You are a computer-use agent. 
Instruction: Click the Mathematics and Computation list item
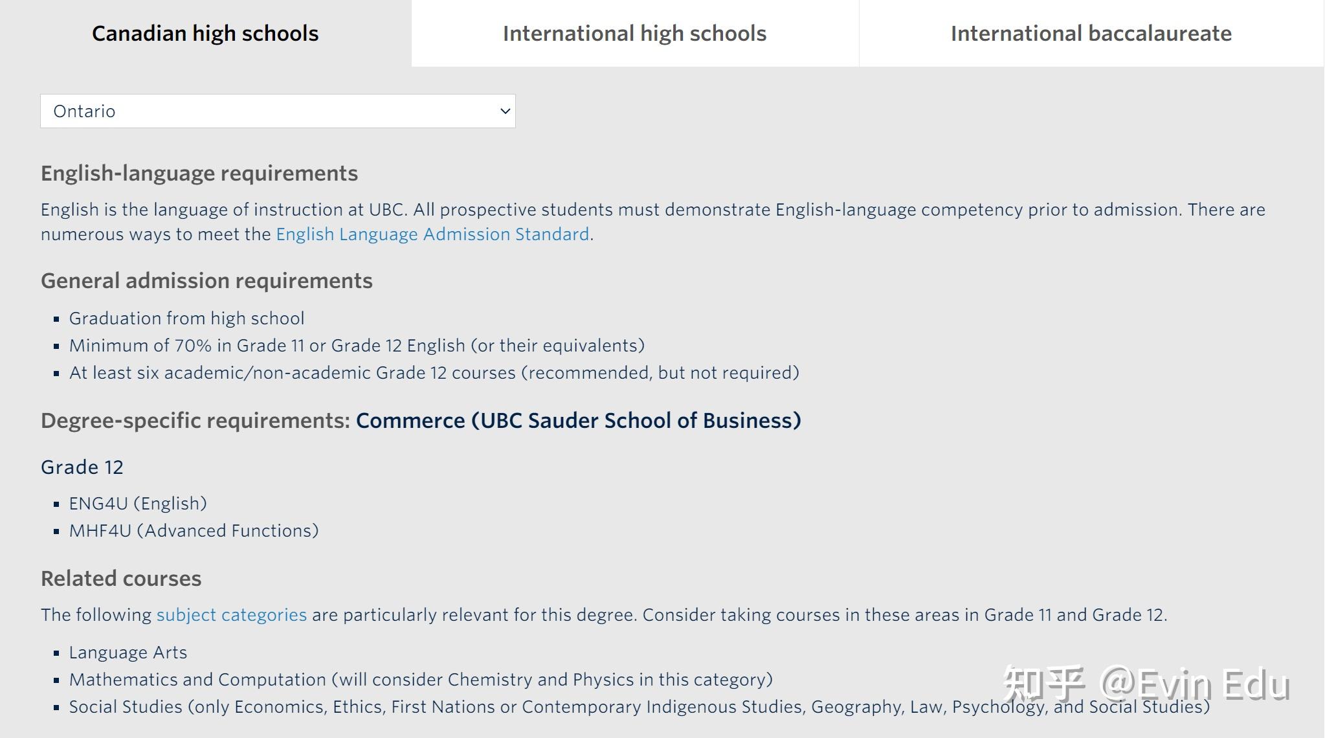pyautogui.click(x=421, y=680)
